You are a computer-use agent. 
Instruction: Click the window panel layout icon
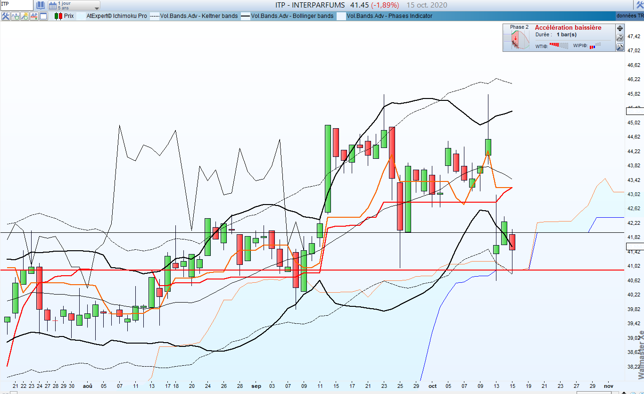tap(43, 16)
